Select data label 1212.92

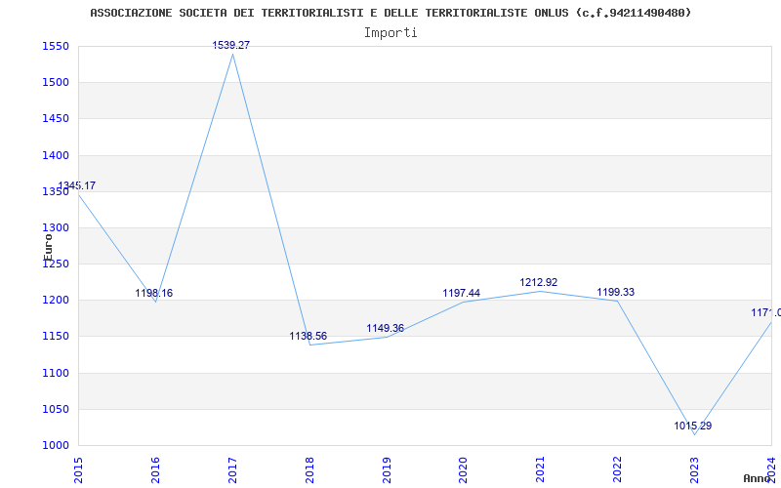click(x=539, y=282)
